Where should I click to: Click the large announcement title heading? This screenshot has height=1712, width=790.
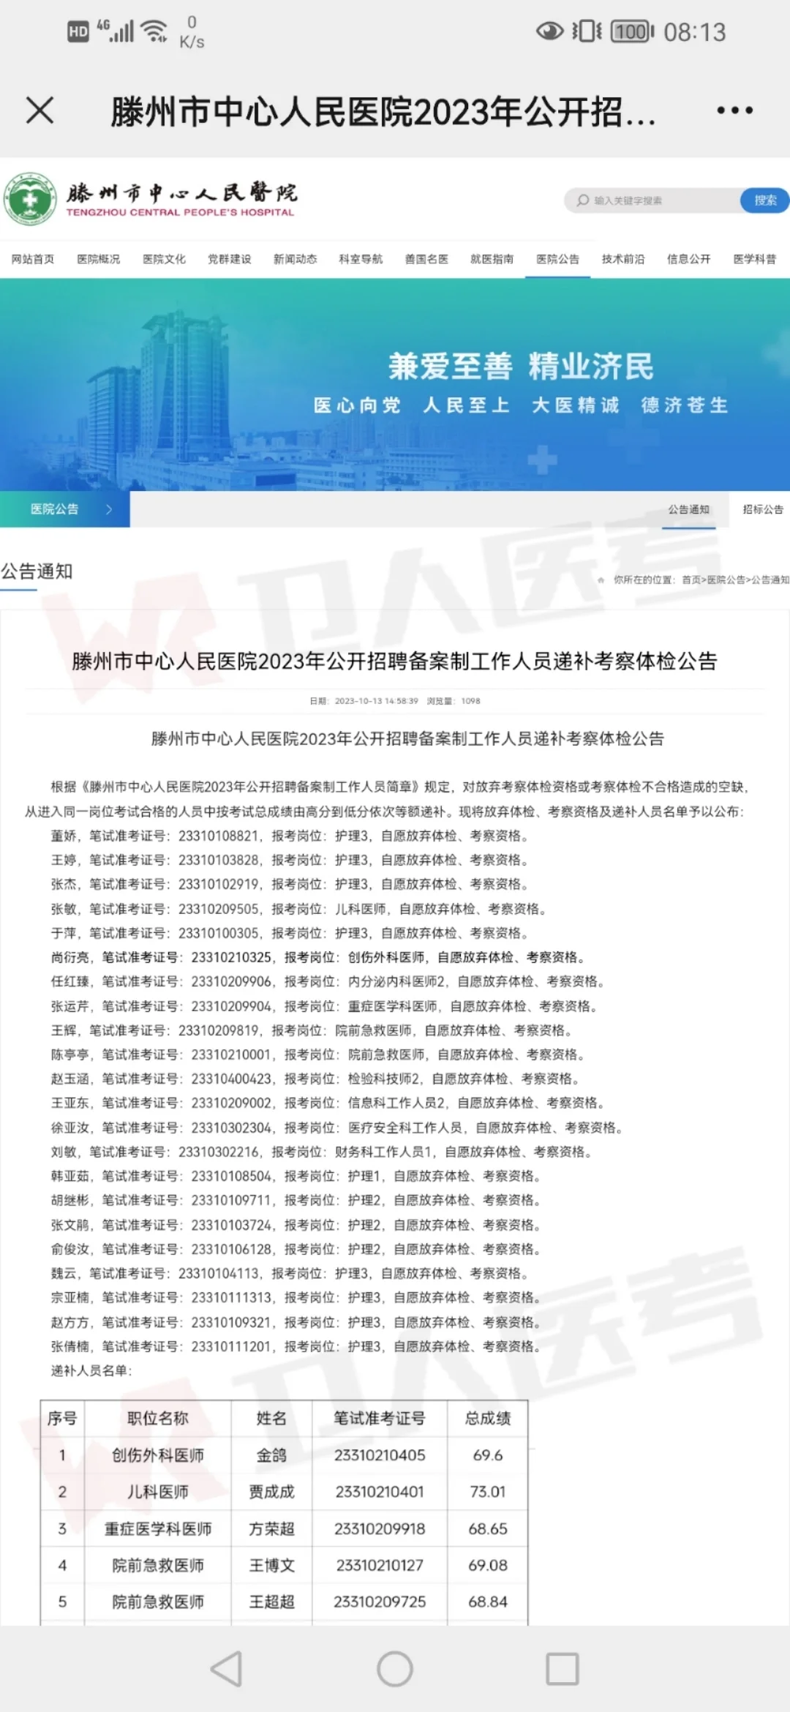(x=395, y=661)
